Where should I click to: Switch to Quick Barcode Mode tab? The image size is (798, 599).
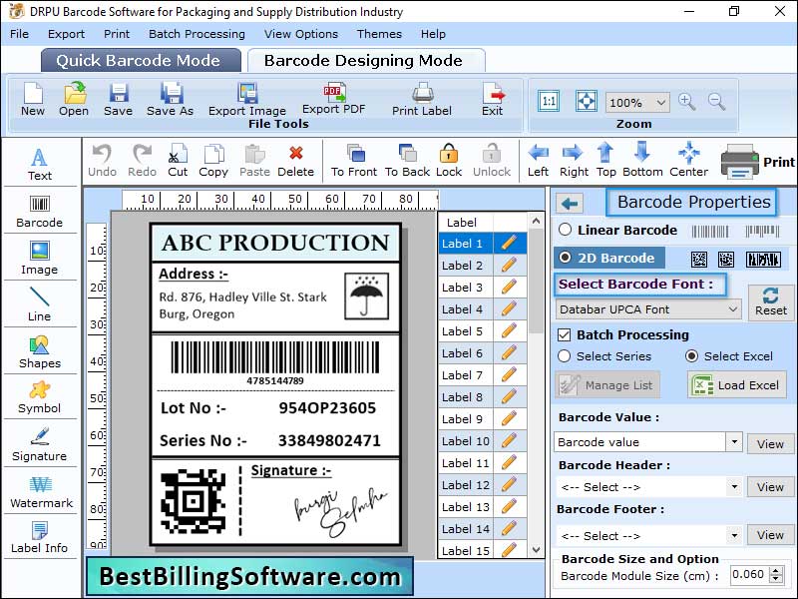click(140, 60)
